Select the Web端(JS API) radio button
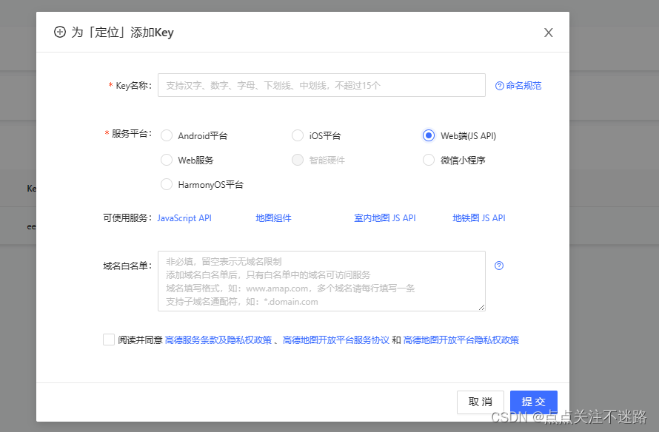659x432 pixels. (429, 135)
